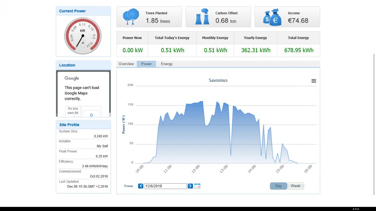Click the Google logo in Location panel
The height and width of the screenshot is (211, 376).
tap(72, 78)
